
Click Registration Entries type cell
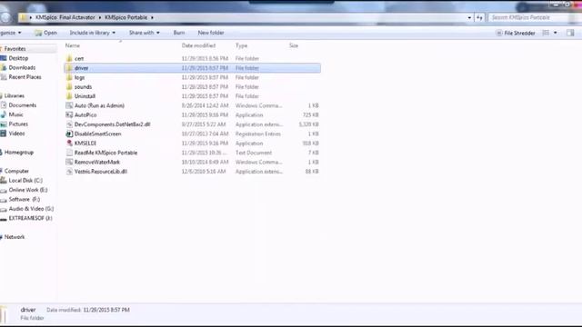click(258, 134)
